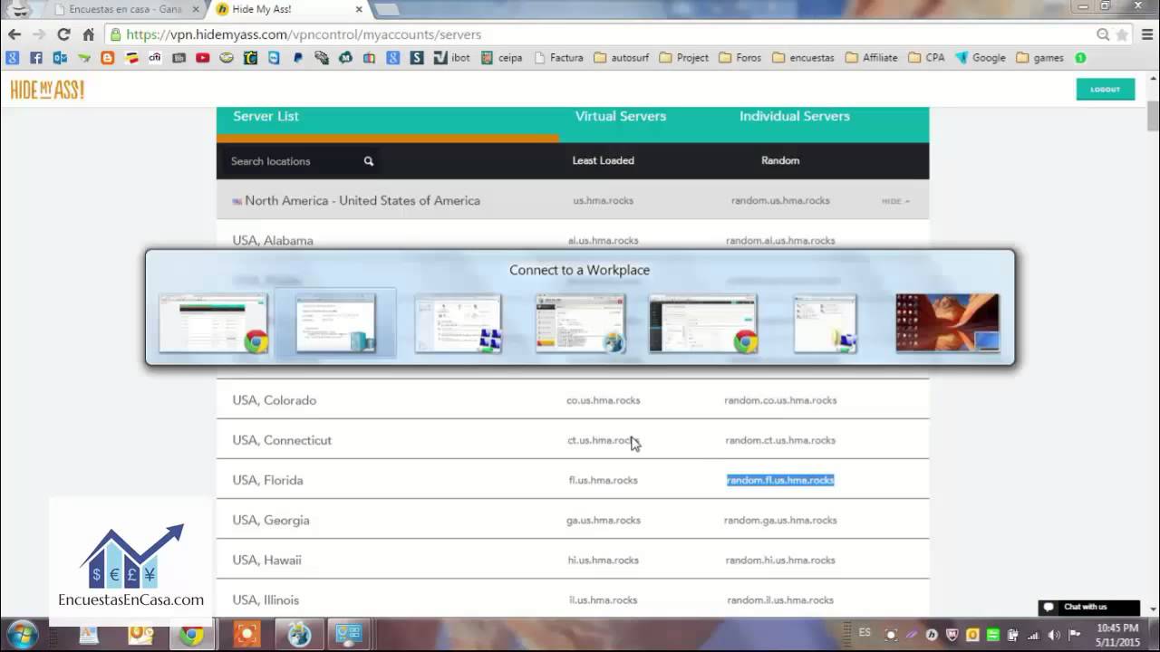
Task: Go back with the browser back arrow
Action: click(14, 34)
